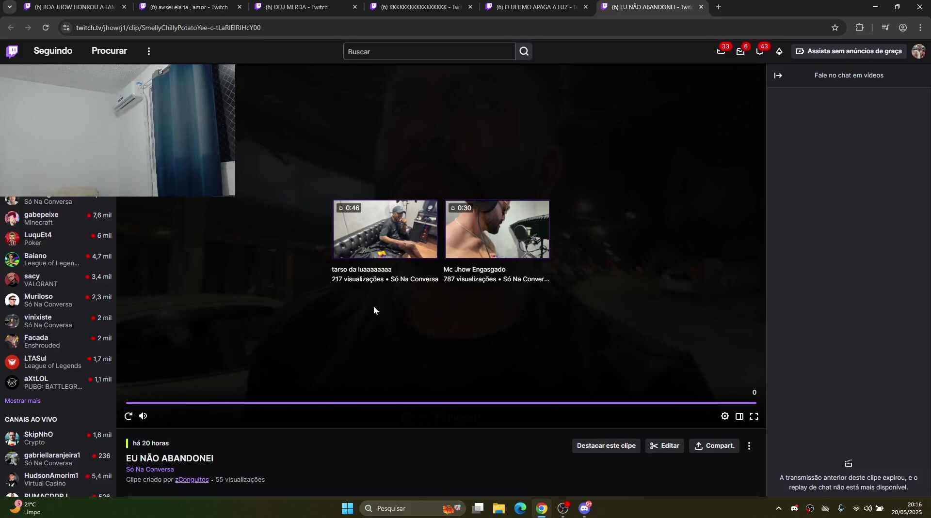This screenshot has width=931, height=518.
Task: Open Discord from the taskbar
Action: point(584,508)
